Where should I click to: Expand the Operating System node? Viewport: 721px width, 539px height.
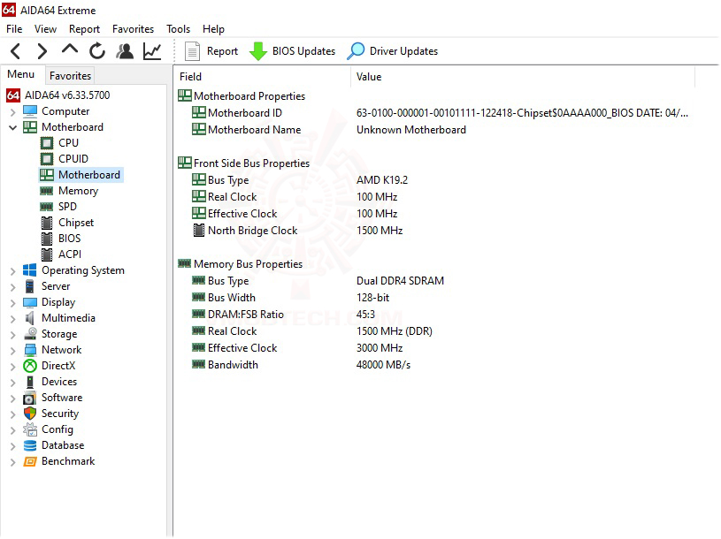13,271
